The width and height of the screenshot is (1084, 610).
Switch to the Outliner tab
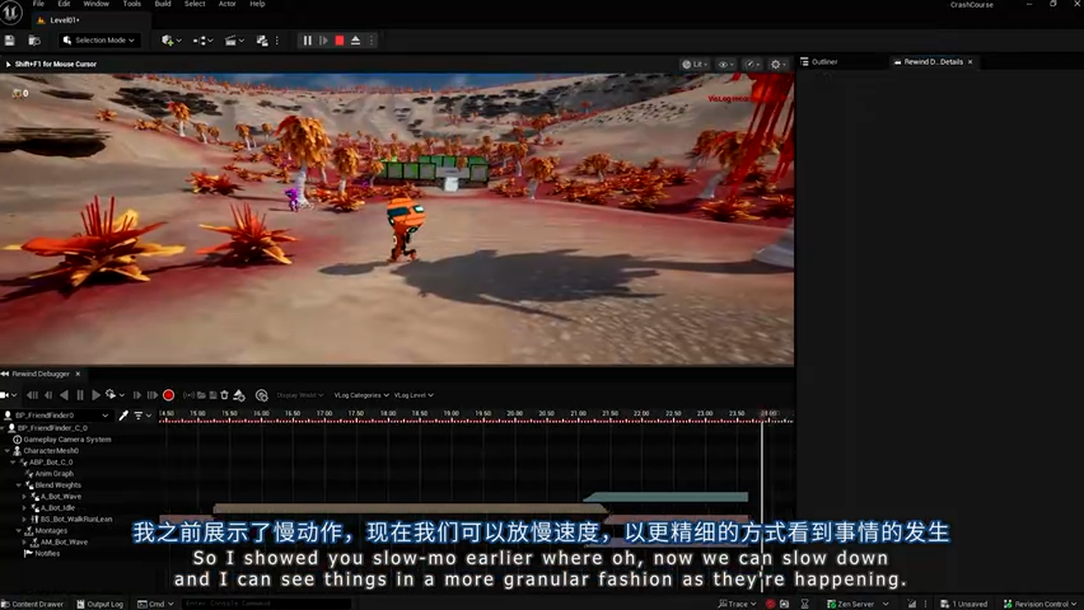click(822, 61)
